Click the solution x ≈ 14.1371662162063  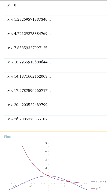coord(56,80)
